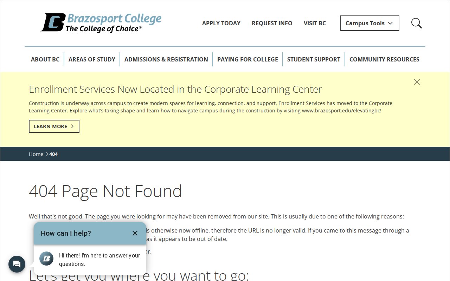This screenshot has height=281, width=450.
Task: Click the Home breadcrumb link
Action: 36,154
